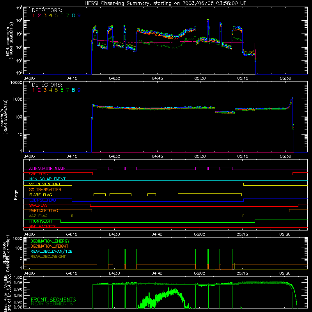
Task: Click the 04:45 tick under rear segments plot
Action: click(157, 156)
